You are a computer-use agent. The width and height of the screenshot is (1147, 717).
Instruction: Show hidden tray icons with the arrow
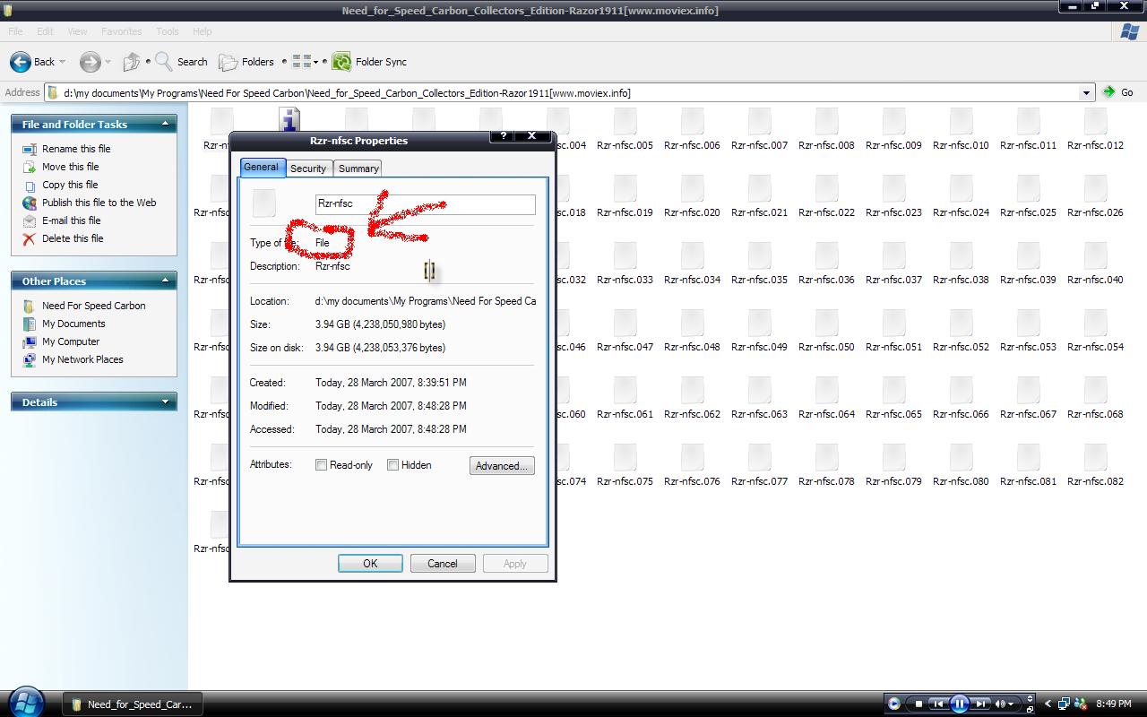click(1048, 704)
